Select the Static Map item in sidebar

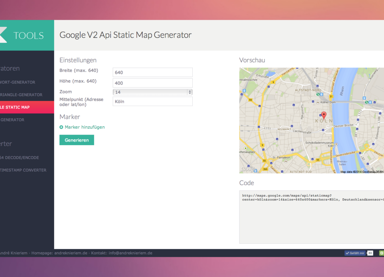[24, 107]
